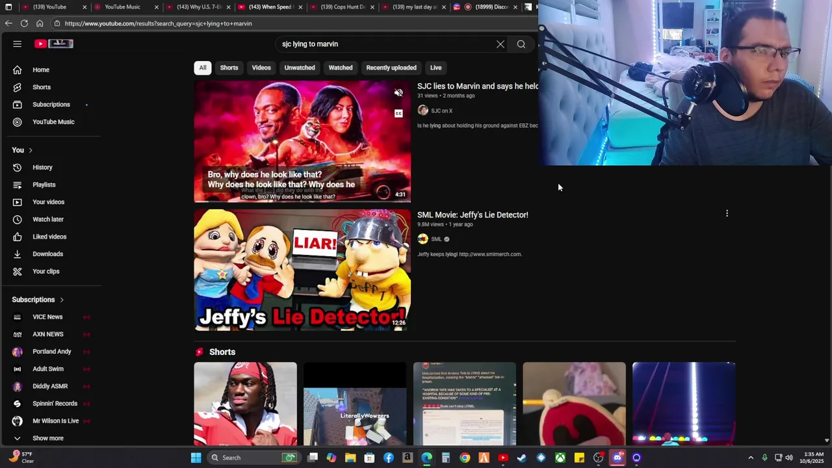Image resolution: width=832 pixels, height=468 pixels.
Task: Open YouTube Music in the sidebar
Action: [x=53, y=122]
